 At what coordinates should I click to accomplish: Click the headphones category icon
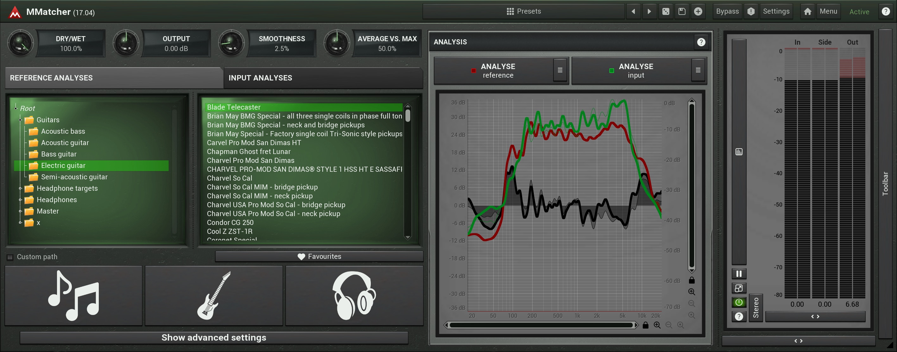coord(354,296)
